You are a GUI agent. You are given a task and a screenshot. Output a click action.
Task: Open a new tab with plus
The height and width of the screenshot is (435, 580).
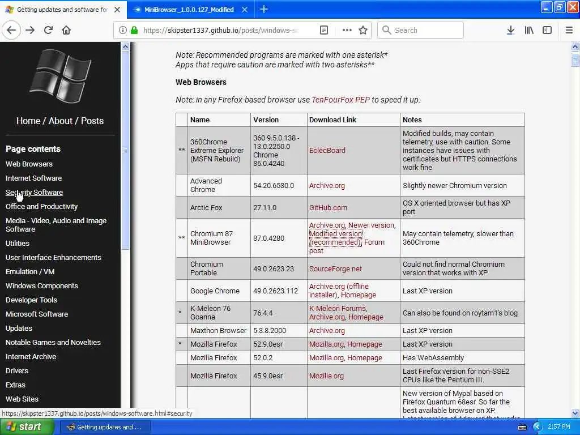click(264, 9)
